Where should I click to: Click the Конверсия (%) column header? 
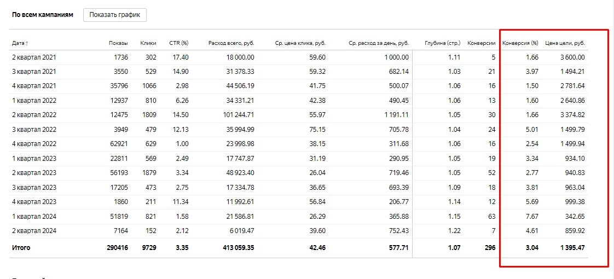(520, 43)
